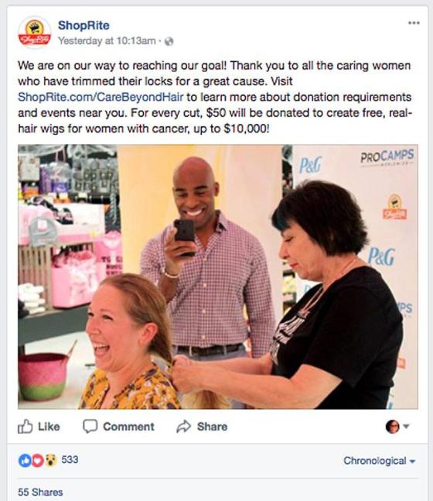The height and width of the screenshot is (501, 433).
Task: Open the ShopRite profile logo
Action: click(x=35, y=33)
